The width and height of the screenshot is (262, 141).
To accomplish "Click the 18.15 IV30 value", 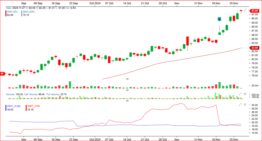I will point(30,110).
